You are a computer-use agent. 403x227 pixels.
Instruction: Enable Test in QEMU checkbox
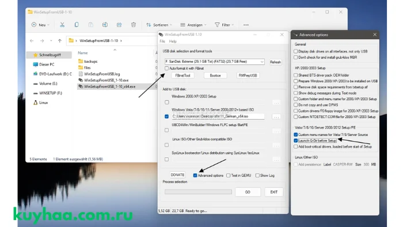[x=228, y=175]
